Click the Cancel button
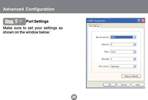The image size is (148, 100). (x=124, y=85)
